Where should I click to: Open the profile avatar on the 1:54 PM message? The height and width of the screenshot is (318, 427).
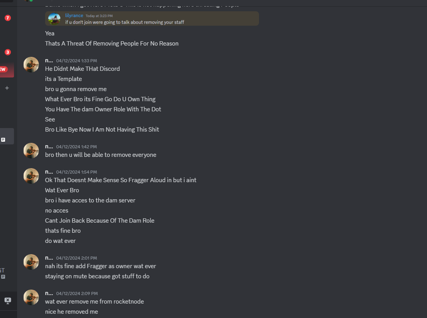(x=31, y=176)
